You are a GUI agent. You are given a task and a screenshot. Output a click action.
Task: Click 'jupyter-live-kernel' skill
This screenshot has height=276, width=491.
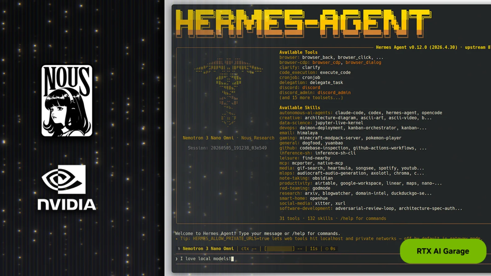[x=339, y=123]
